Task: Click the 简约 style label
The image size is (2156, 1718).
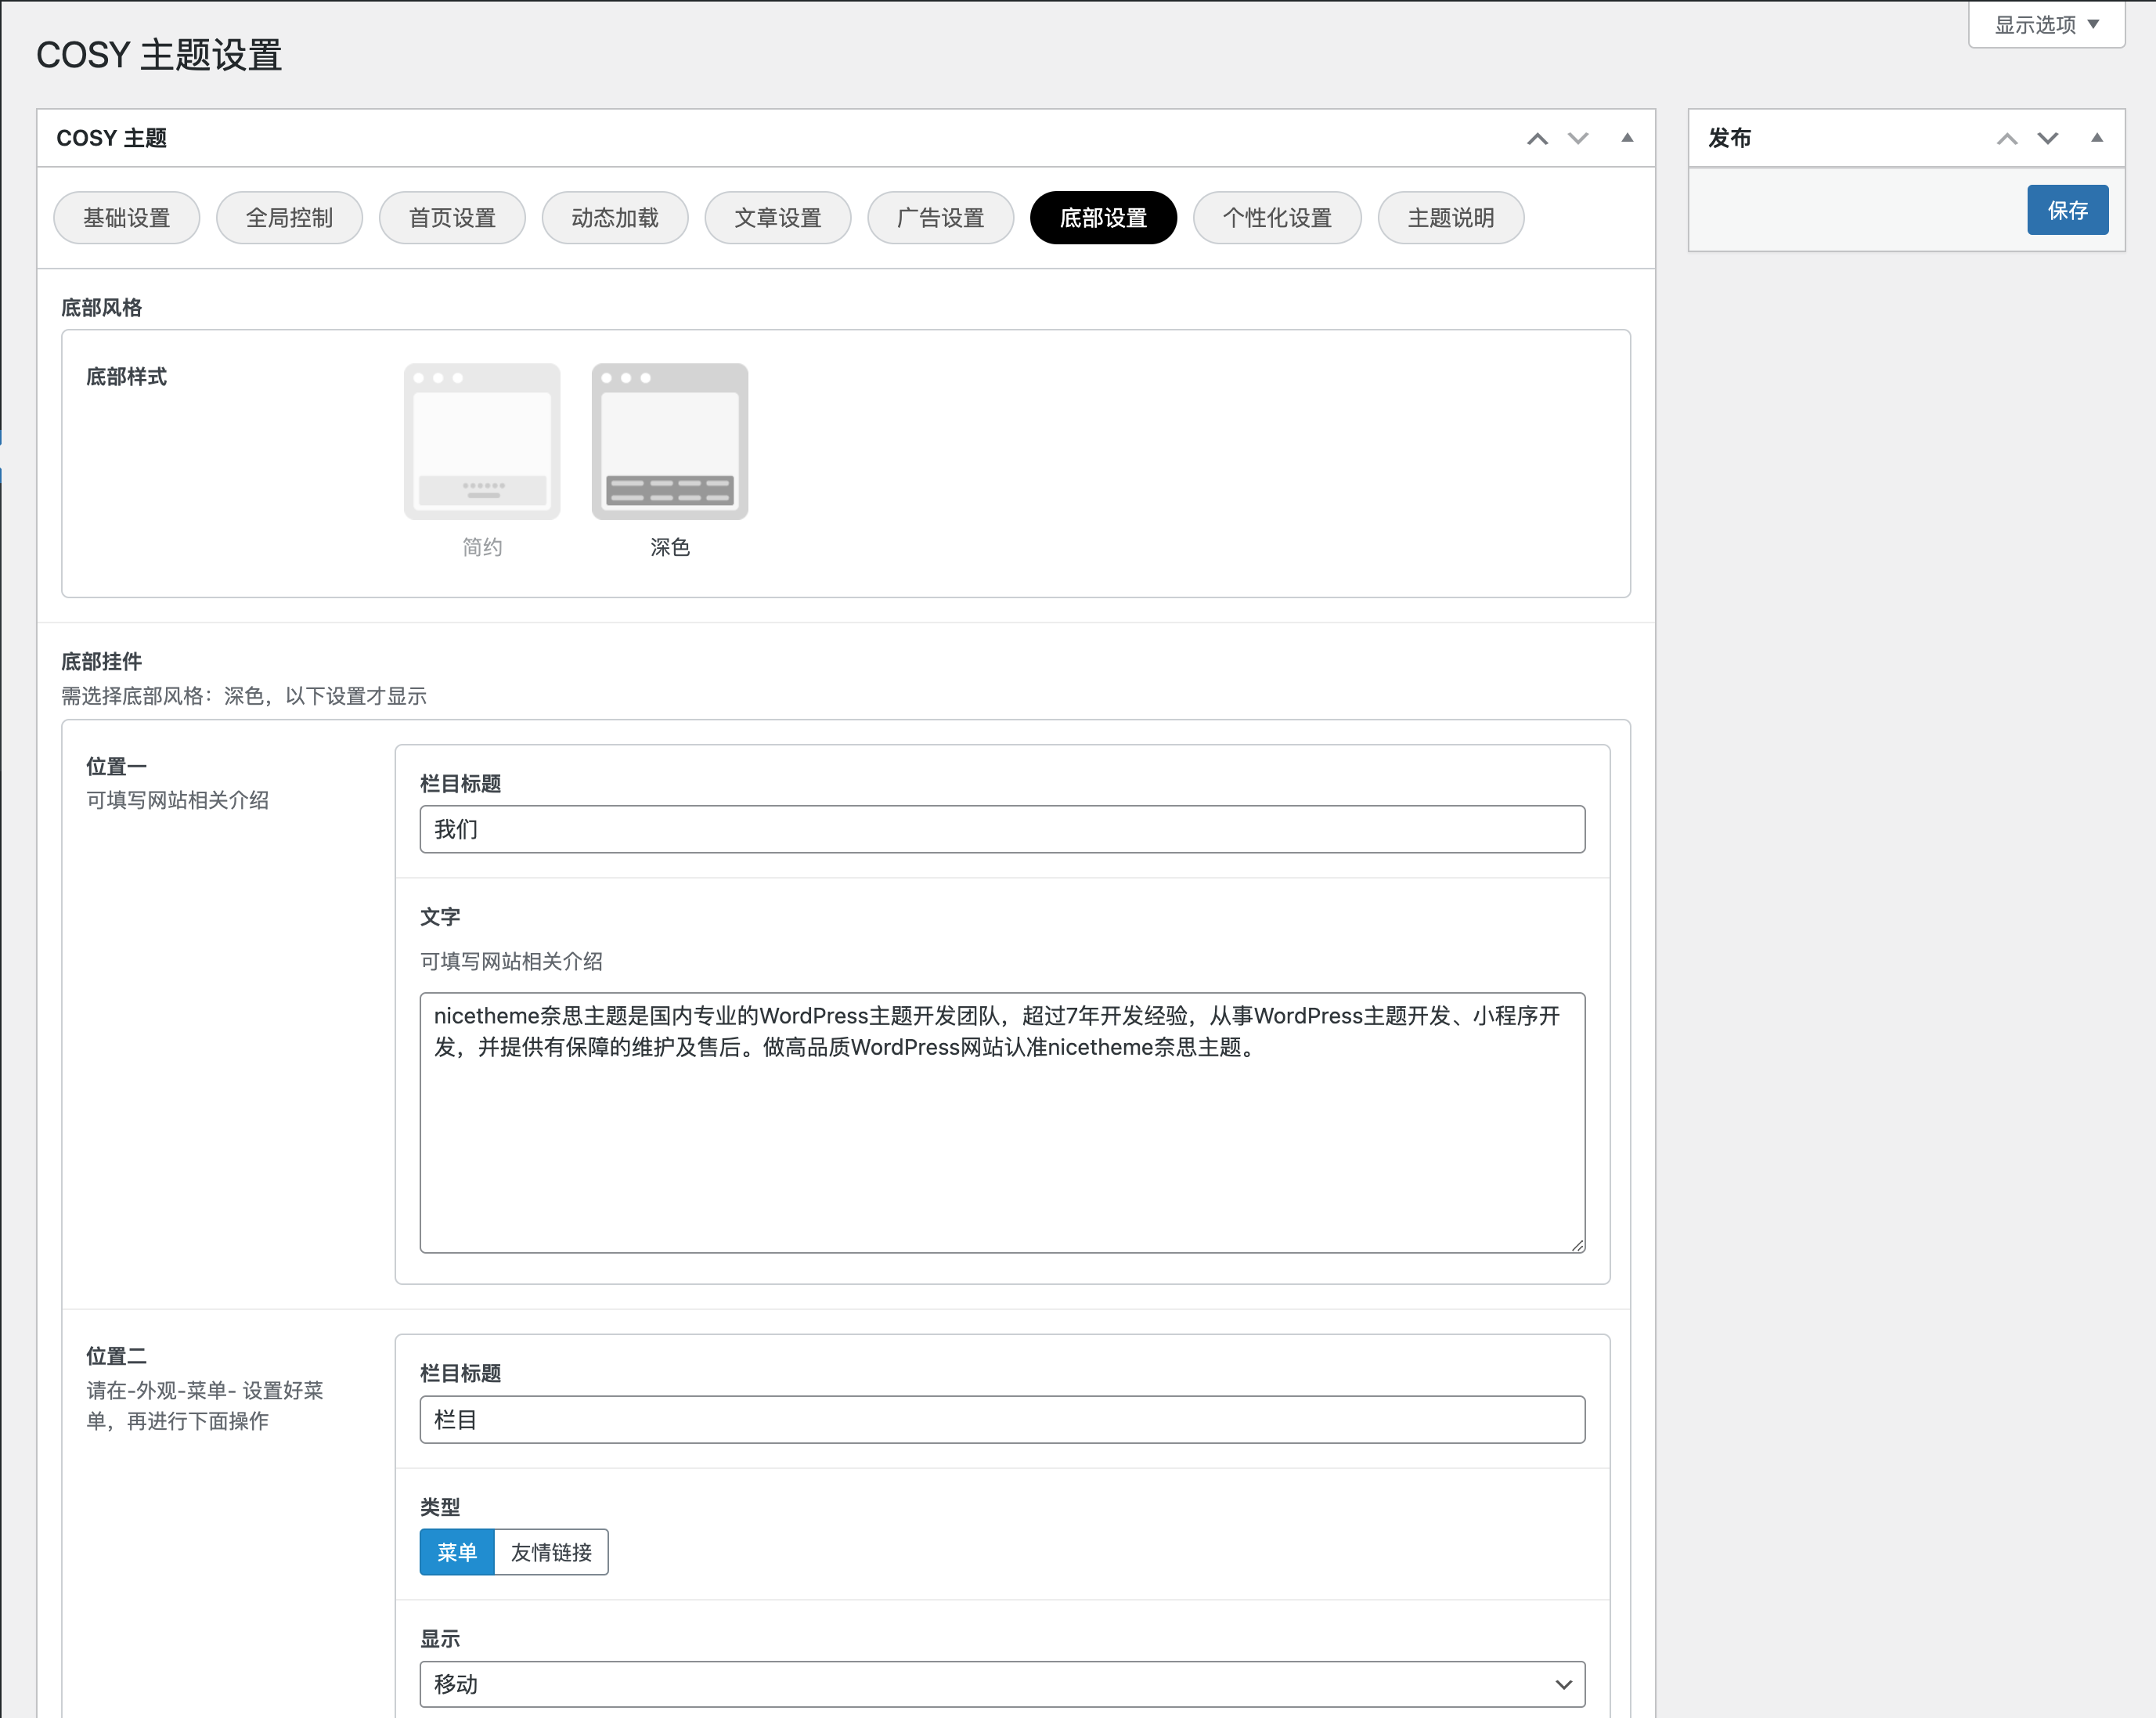Action: (x=482, y=547)
